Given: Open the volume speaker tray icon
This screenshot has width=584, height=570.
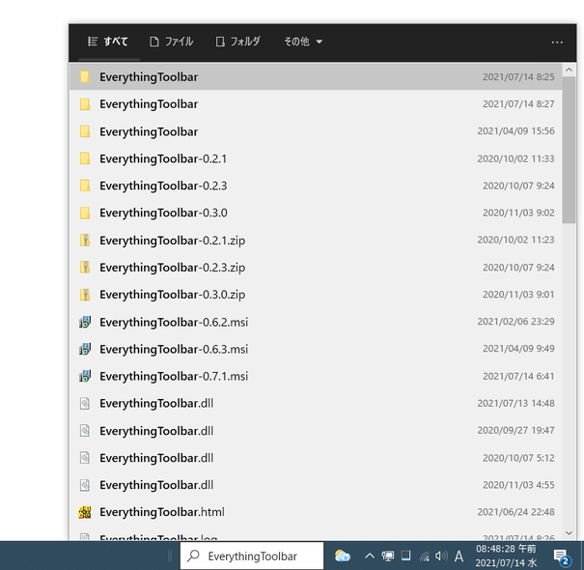Looking at the screenshot, I should (x=441, y=556).
